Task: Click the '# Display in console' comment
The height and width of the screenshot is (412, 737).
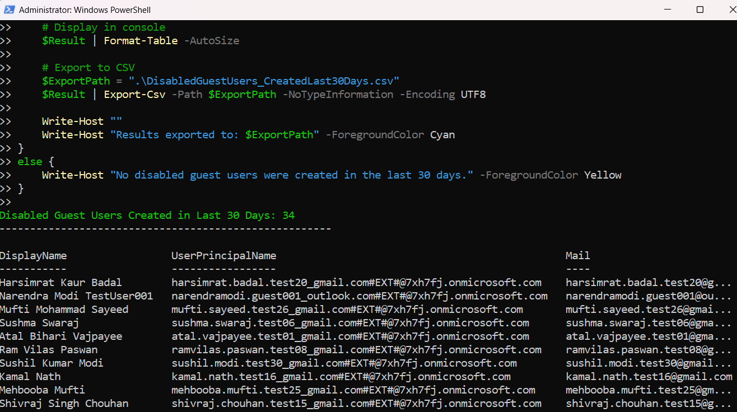Action: pyautogui.click(x=104, y=27)
